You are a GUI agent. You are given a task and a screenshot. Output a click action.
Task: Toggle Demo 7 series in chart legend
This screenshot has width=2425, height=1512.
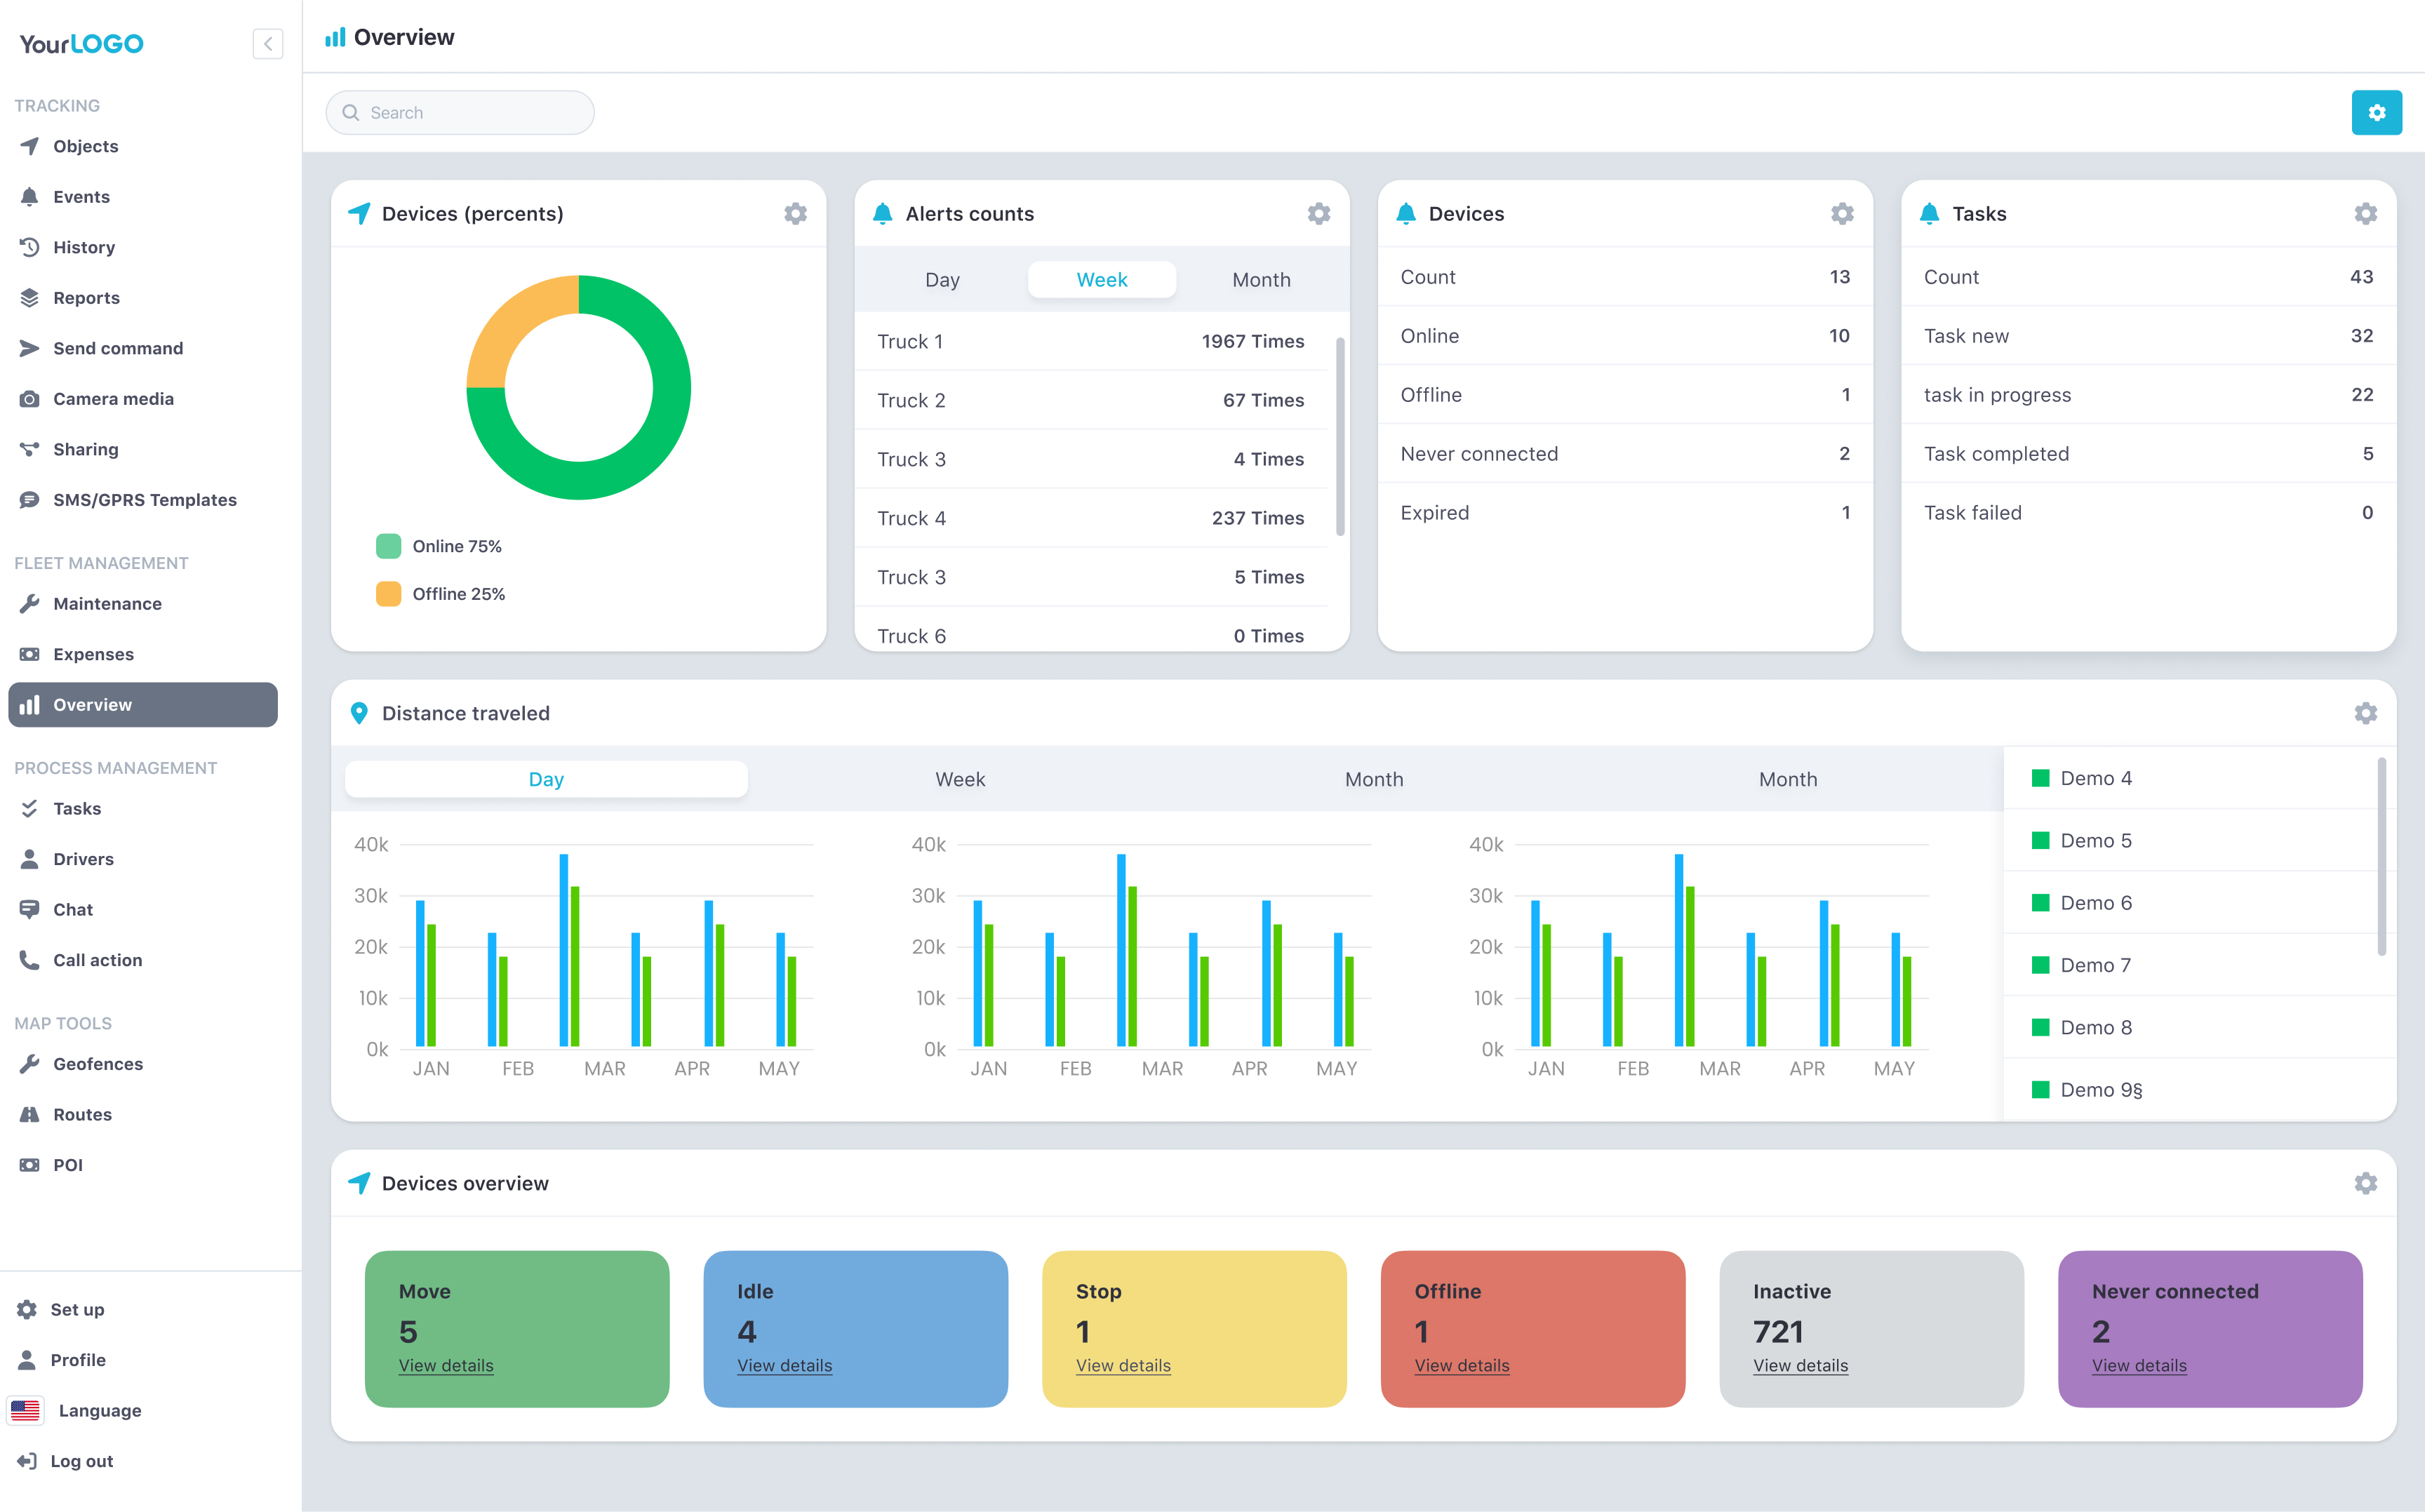point(2095,965)
